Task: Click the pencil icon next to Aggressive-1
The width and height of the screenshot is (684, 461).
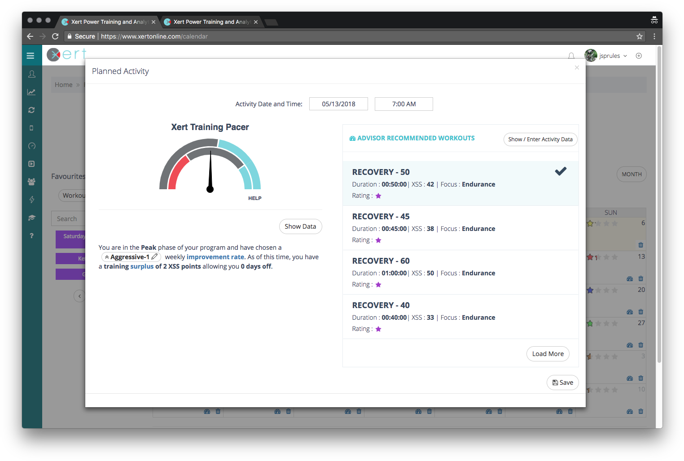Action: [154, 257]
